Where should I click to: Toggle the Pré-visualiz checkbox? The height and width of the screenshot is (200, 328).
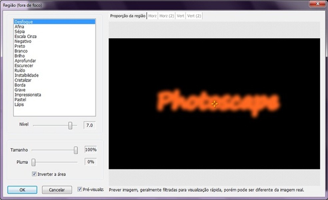79,189
